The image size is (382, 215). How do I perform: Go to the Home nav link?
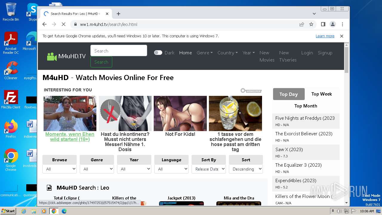[x=185, y=53]
